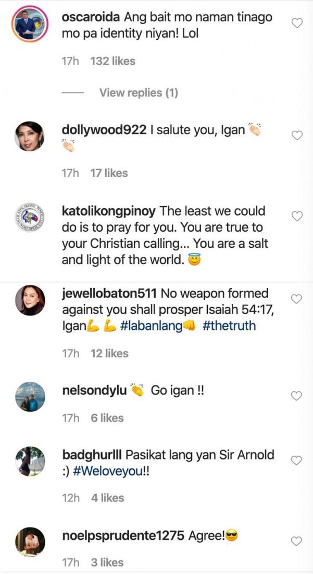Expand View replies (1) under oscaroida
Screen dimensions: 313x574
[139, 93]
